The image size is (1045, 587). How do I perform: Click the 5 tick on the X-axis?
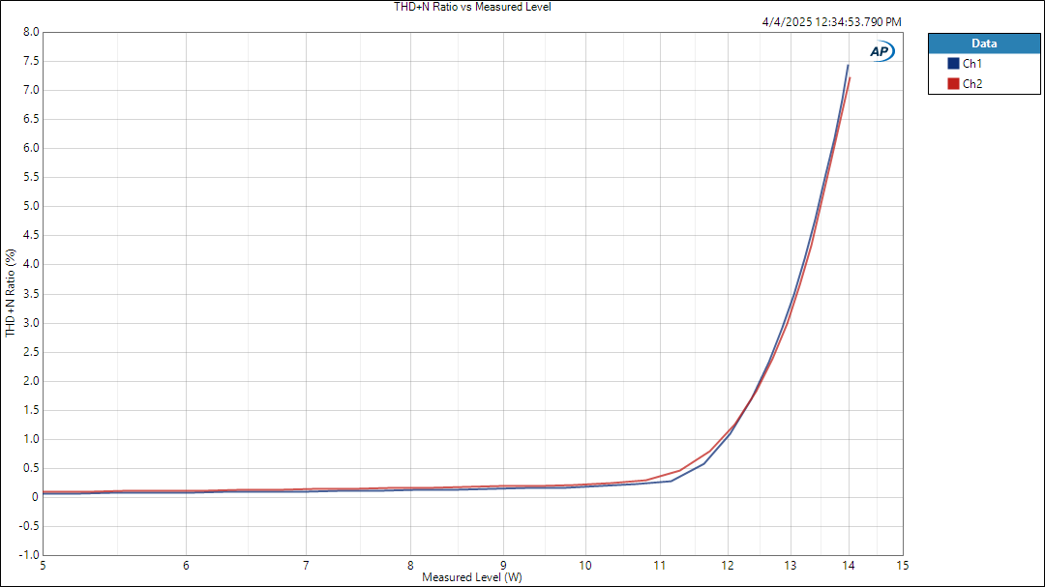pos(44,566)
